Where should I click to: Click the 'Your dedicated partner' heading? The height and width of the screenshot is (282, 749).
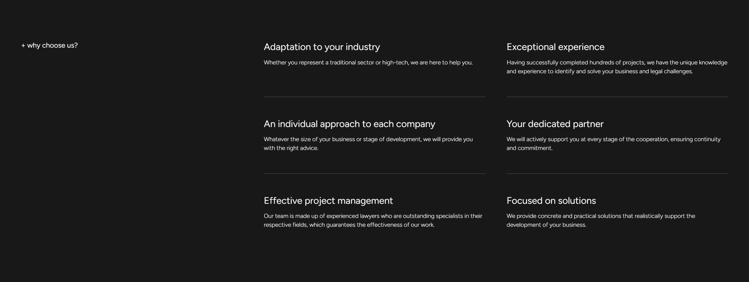point(555,124)
